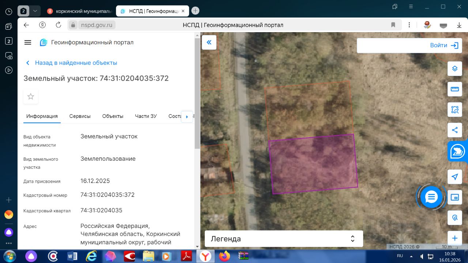Image resolution: width=468 pixels, height=263 pixels.
Task: Launch Alice assistant from the browser sidebar
Action: coord(9,232)
